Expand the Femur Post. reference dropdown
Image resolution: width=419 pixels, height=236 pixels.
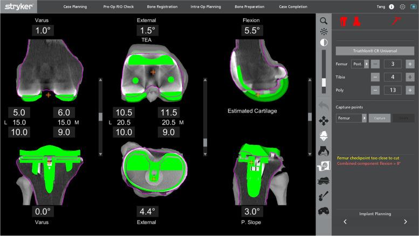(359, 64)
